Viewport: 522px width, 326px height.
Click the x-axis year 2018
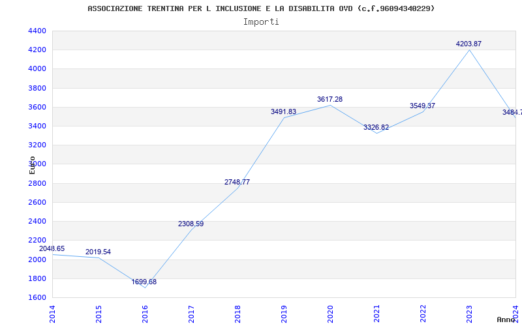pos(238,314)
